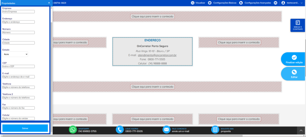Click the "Rua Xingu 10-10 - Bauru / SP" text

click(152, 51)
